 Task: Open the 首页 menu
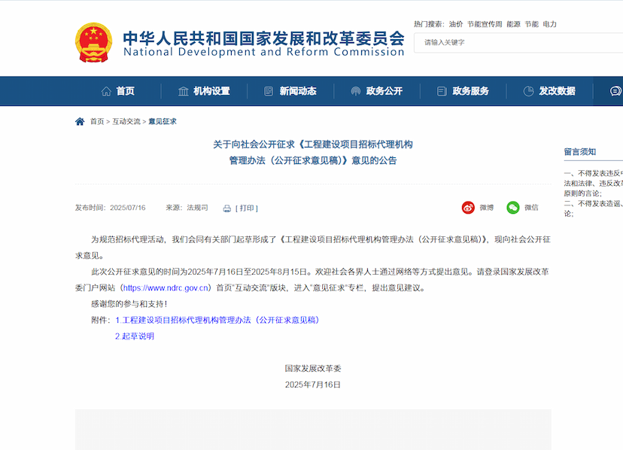[x=125, y=92]
